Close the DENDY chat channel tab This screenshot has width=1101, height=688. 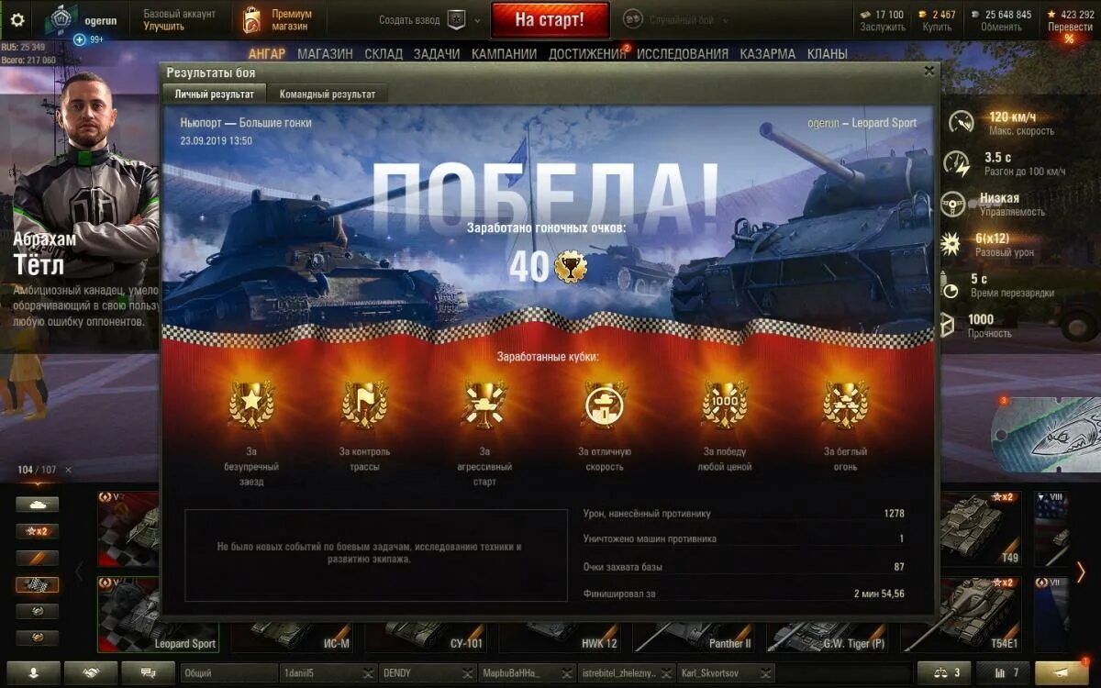pyautogui.click(x=469, y=673)
